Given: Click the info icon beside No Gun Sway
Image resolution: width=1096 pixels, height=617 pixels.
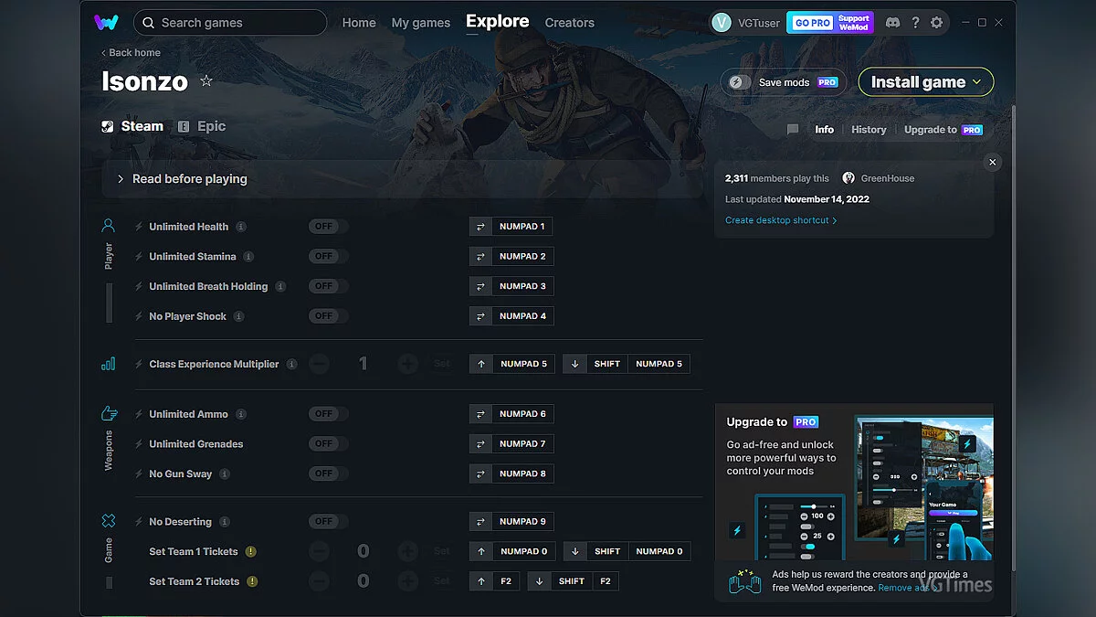Looking at the screenshot, I should [x=225, y=473].
